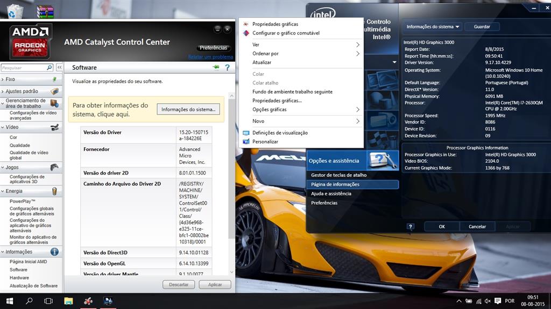Click the AMD Radeon Graphics logo
The width and height of the screenshot is (551, 309).
(31, 41)
